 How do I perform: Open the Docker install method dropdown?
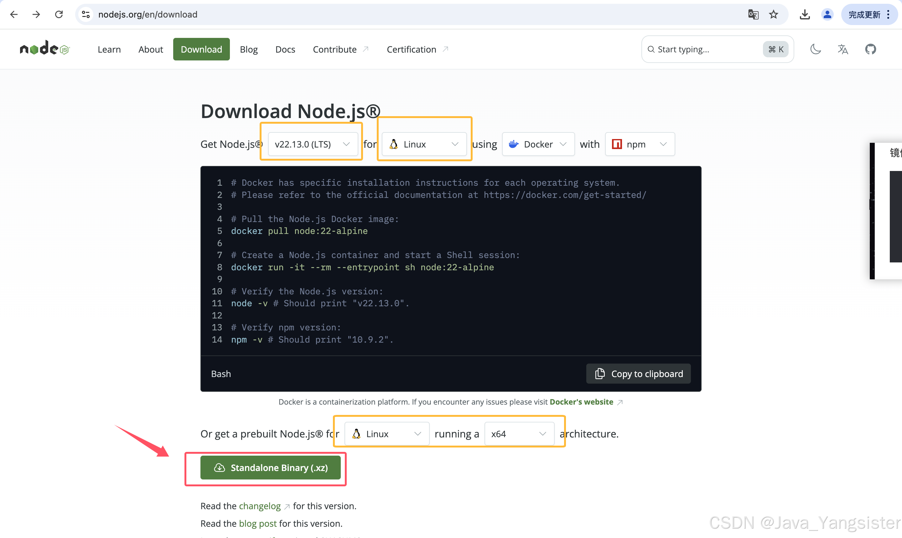pos(538,144)
